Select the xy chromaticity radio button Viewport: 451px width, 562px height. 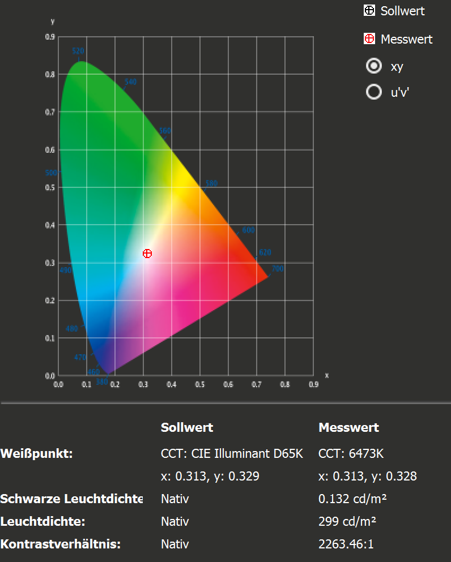tap(374, 66)
